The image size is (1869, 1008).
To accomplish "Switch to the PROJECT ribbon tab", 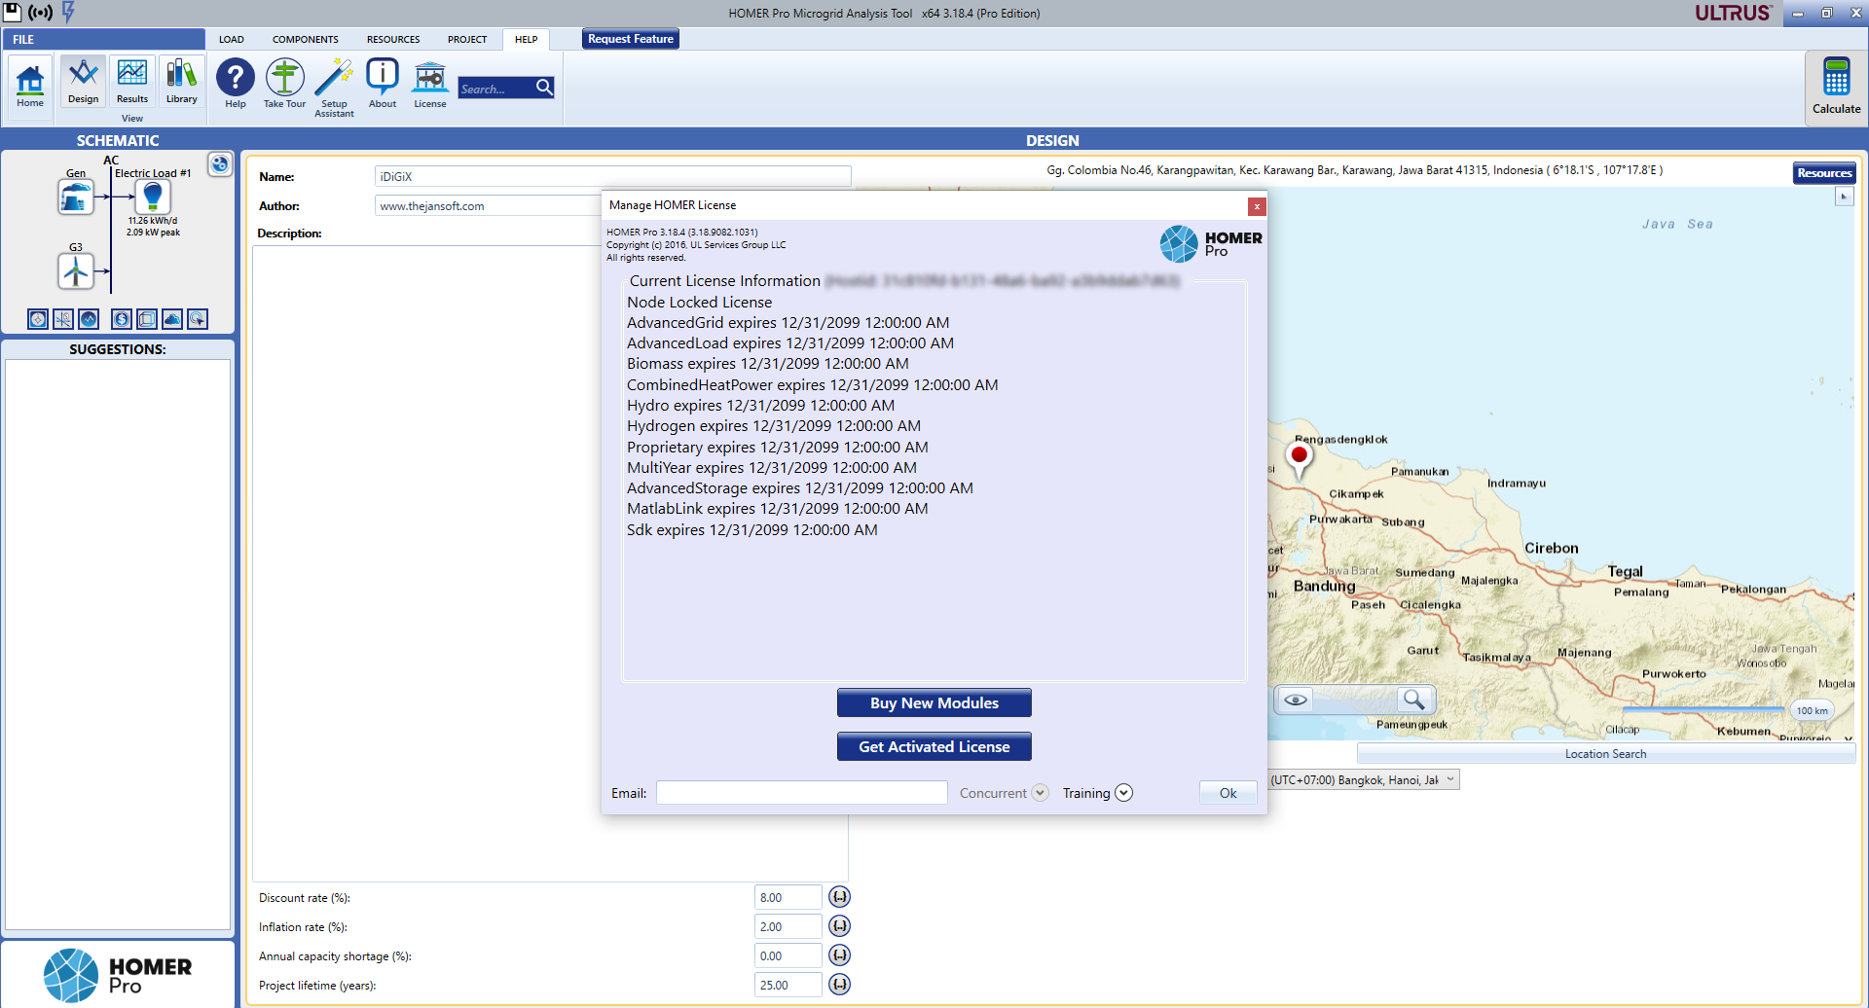I will (x=467, y=40).
